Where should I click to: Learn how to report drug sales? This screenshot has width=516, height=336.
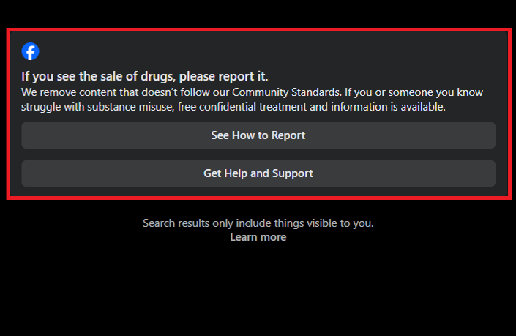[x=258, y=135]
